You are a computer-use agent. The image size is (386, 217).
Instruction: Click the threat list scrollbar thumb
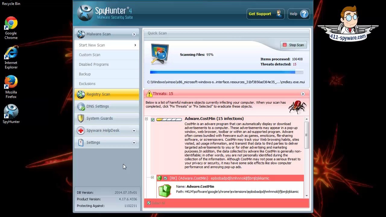pyautogui.click(x=307, y=135)
